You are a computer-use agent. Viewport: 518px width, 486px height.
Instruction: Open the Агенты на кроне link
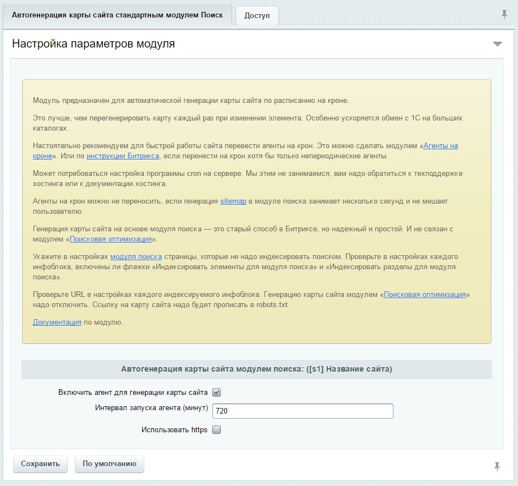440,145
